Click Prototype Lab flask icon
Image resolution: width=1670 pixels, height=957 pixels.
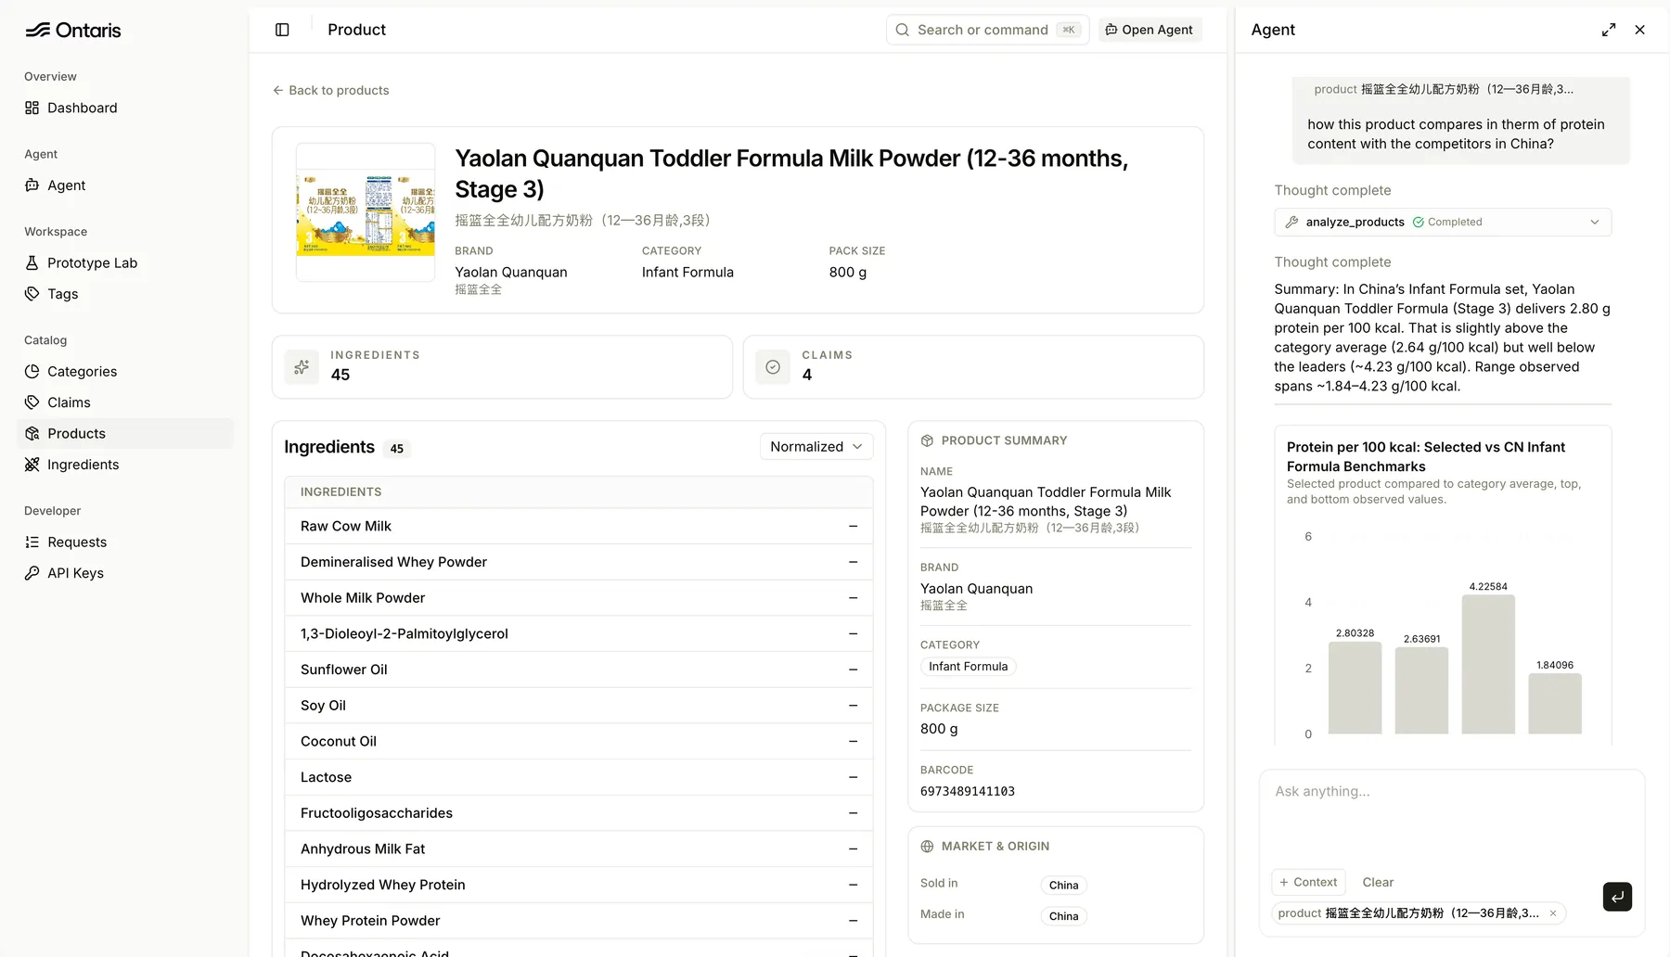pos(32,262)
